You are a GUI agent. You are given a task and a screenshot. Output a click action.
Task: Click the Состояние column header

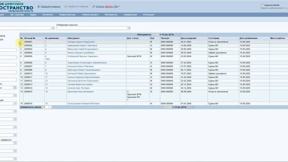[x=214, y=38]
